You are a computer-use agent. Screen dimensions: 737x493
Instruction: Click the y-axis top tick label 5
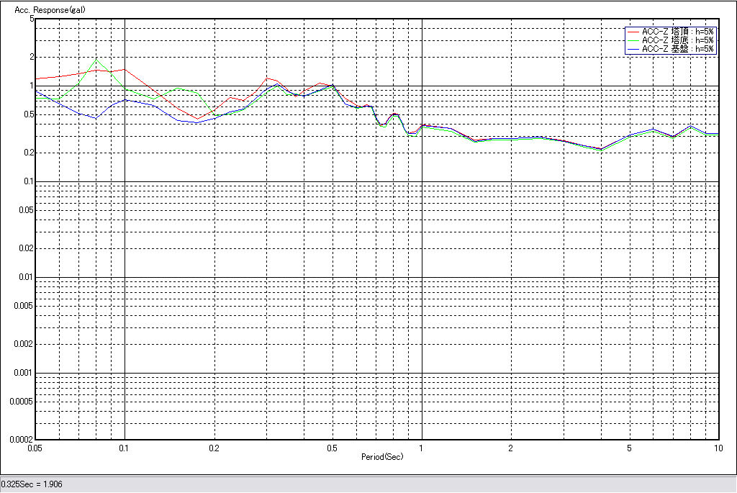[32, 19]
